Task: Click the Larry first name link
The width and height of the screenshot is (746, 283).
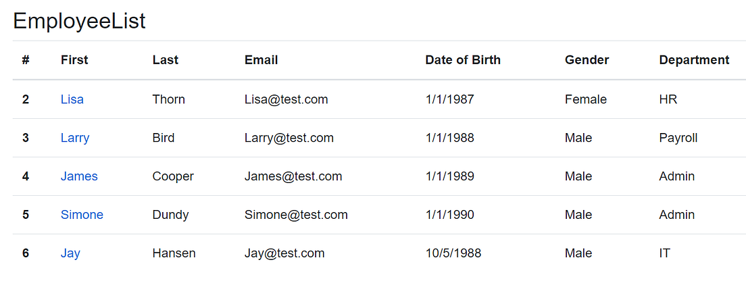Action: pos(75,138)
